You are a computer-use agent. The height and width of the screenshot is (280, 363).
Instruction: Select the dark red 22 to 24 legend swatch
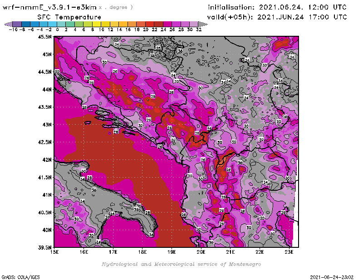click(158, 24)
